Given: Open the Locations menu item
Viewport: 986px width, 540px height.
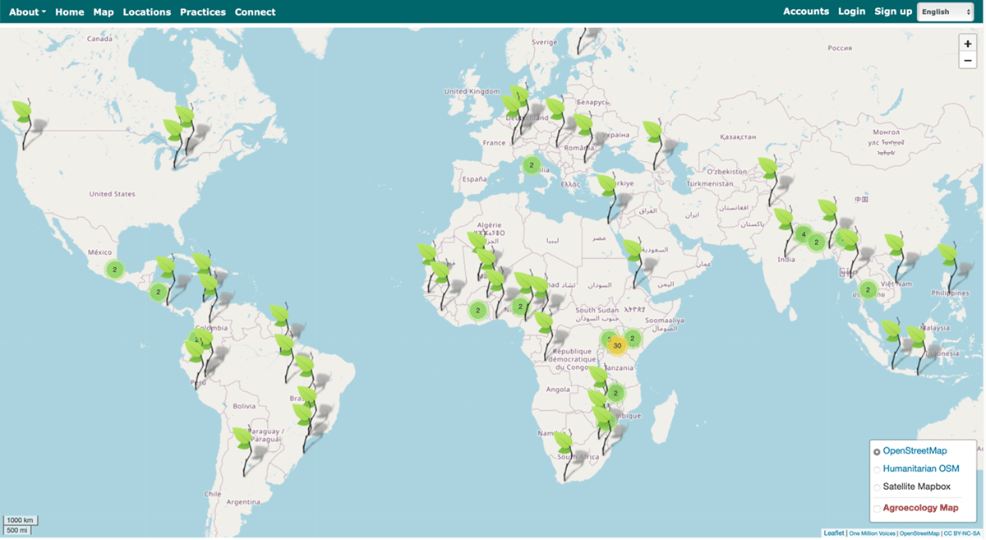Looking at the screenshot, I should [x=146, y=12].
